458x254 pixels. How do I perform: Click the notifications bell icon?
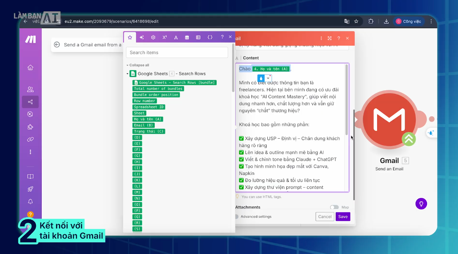30,202
